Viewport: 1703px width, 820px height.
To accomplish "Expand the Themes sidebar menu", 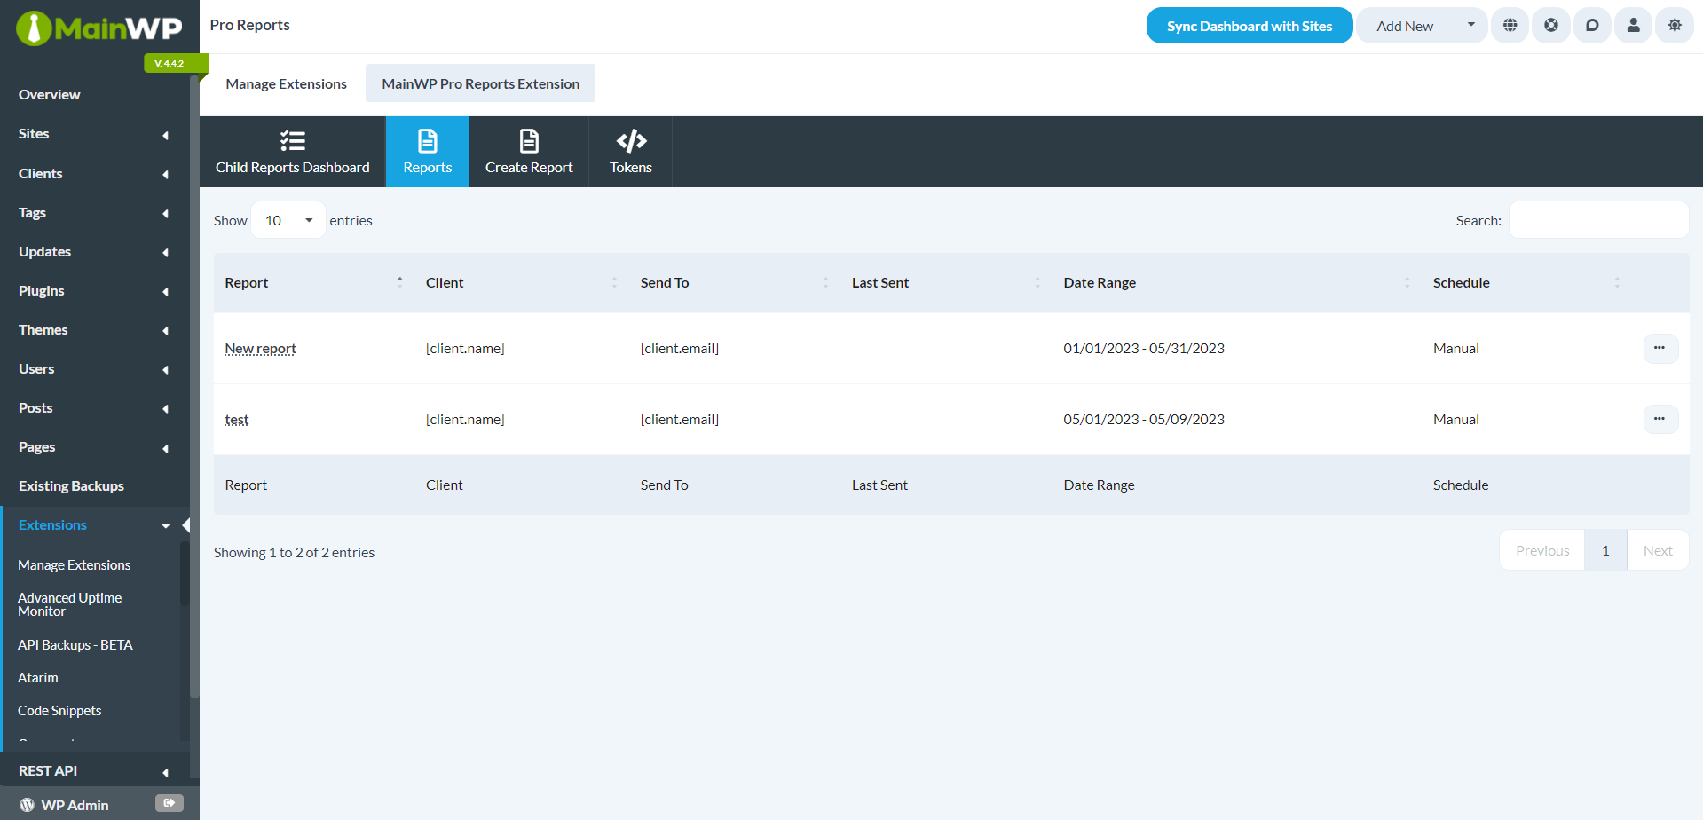I will (x=94, y=329).
